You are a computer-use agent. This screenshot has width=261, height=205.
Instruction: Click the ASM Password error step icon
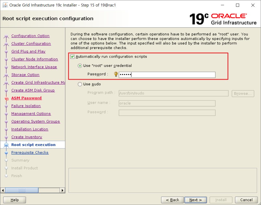click(7, 99)
